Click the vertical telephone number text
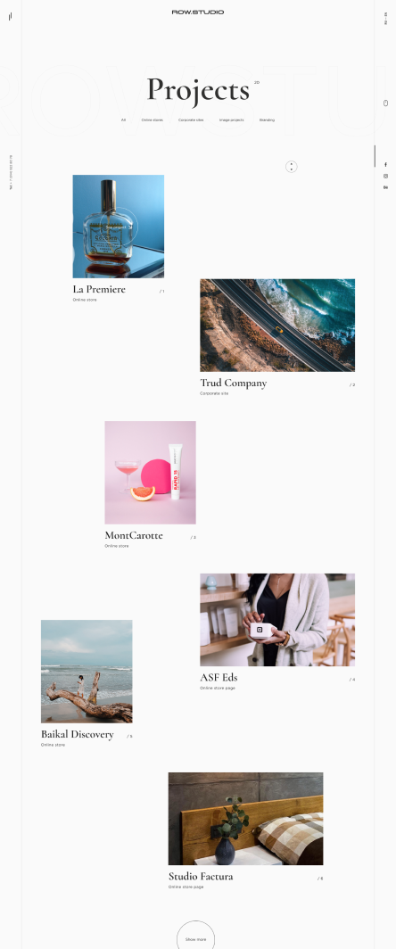The height and width of the screenshot is (949, 396). pyautogui.click(x=11, y=172)
